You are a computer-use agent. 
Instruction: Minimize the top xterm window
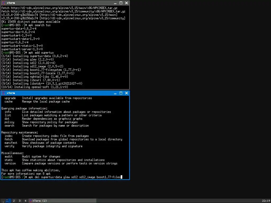pos(115,3)
